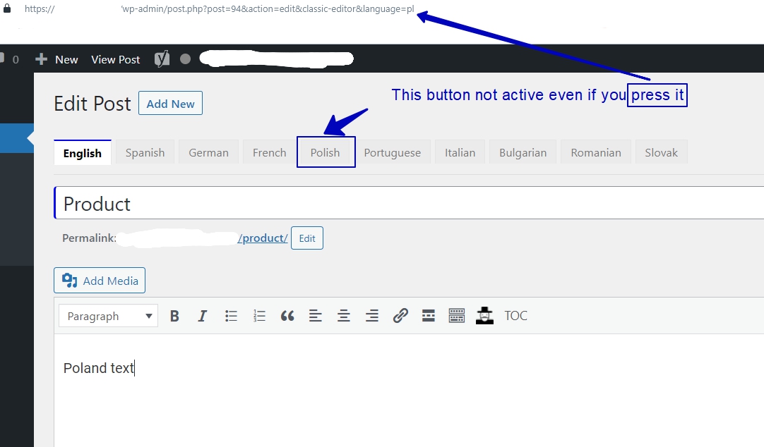Toggle the toolbar kitchen sink
This screenshot has width=764, height=447.
pyautogui.click(x=457, y=316)
